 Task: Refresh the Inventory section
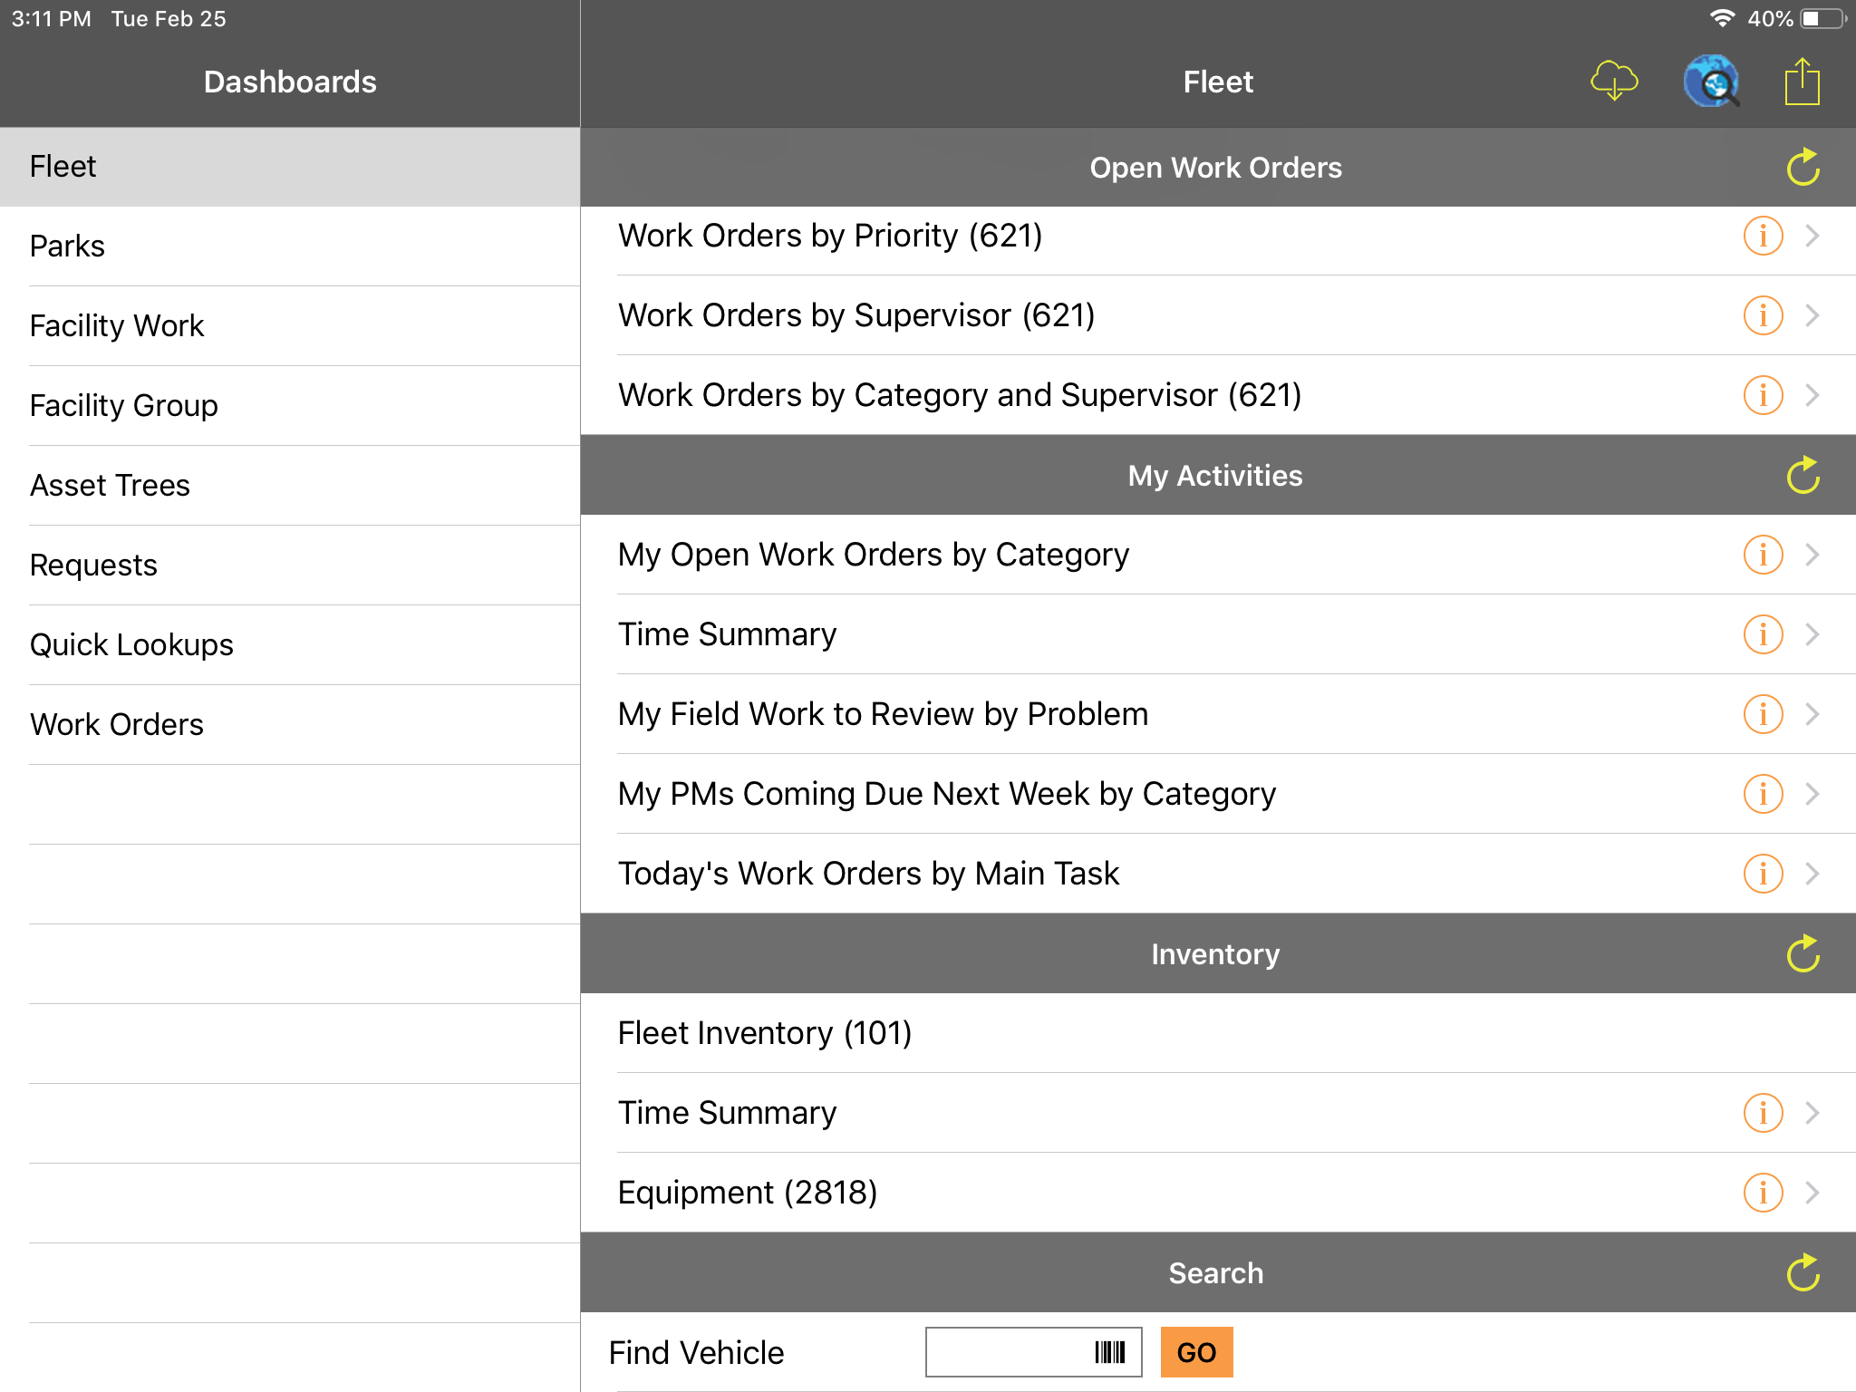[x=1803, y=954]
